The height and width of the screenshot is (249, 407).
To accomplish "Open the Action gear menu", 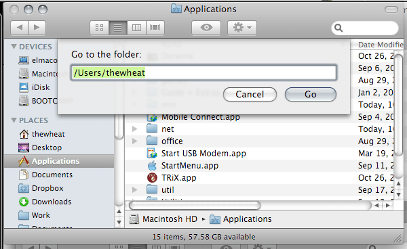I will pos(242,28).
